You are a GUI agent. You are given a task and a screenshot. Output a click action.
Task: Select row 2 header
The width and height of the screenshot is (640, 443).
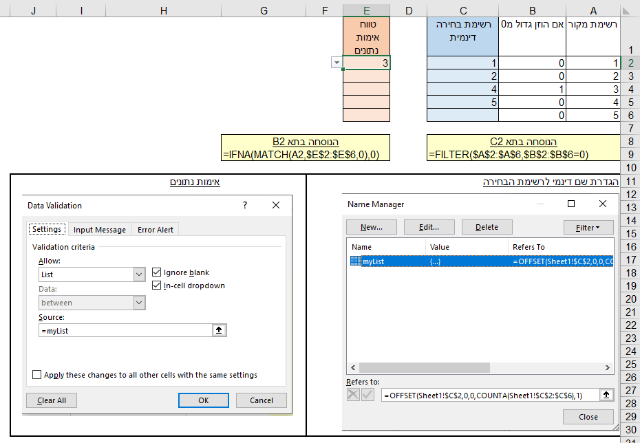pos(630,63)
